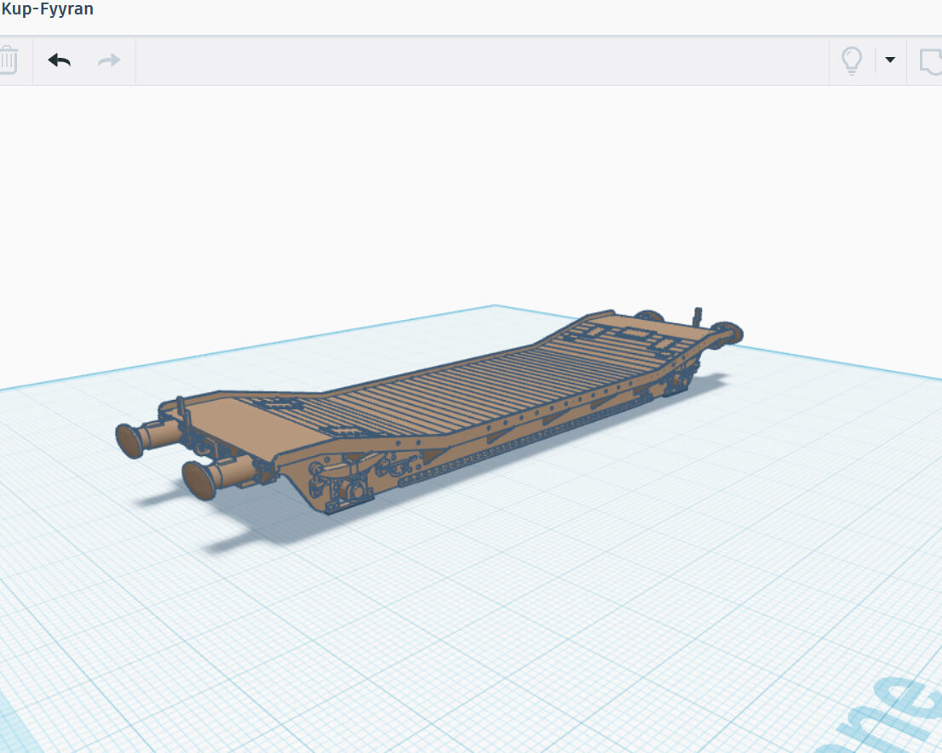The image size is (942, 753).
Task: Click the Undo arrow in the toolbar
Action: tap(59, 60)
